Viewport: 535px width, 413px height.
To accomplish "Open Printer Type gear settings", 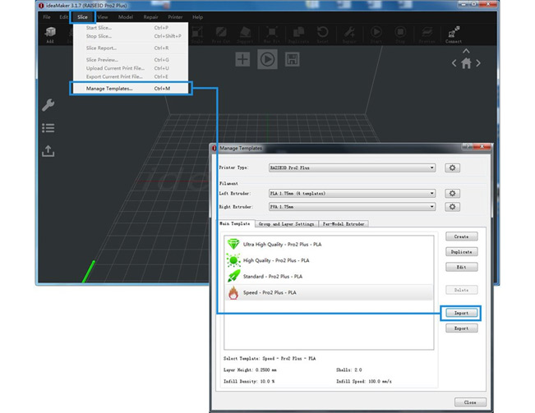I will [x=452, y=167].
